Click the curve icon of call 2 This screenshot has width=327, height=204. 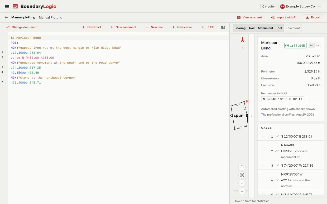[x=277, y=151]
